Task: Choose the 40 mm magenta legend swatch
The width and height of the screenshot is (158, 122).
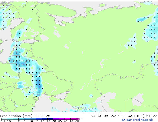Action: pos(68,119)
